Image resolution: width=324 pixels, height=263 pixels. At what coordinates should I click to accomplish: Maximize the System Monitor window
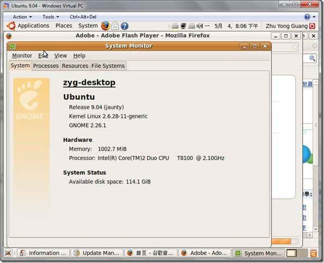point(255,46)
